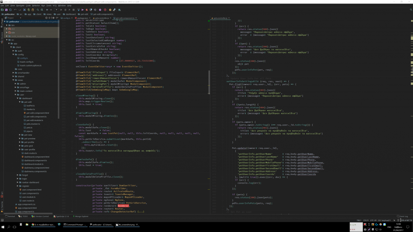Click the Save All toolbar icon
Screen dimensions: 413x232
(x=6, y=10)
